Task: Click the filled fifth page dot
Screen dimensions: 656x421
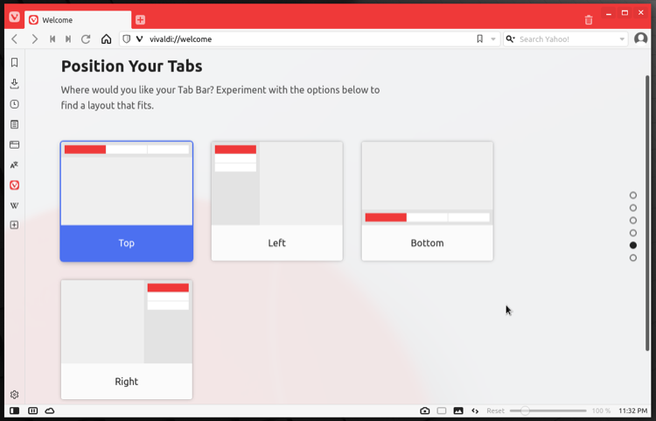Action: [633, 245]
